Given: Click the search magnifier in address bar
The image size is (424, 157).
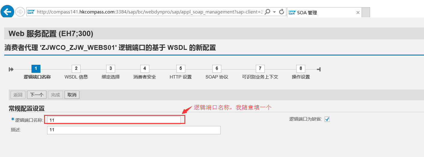Looking at the screenshot, I should point(267,12).
